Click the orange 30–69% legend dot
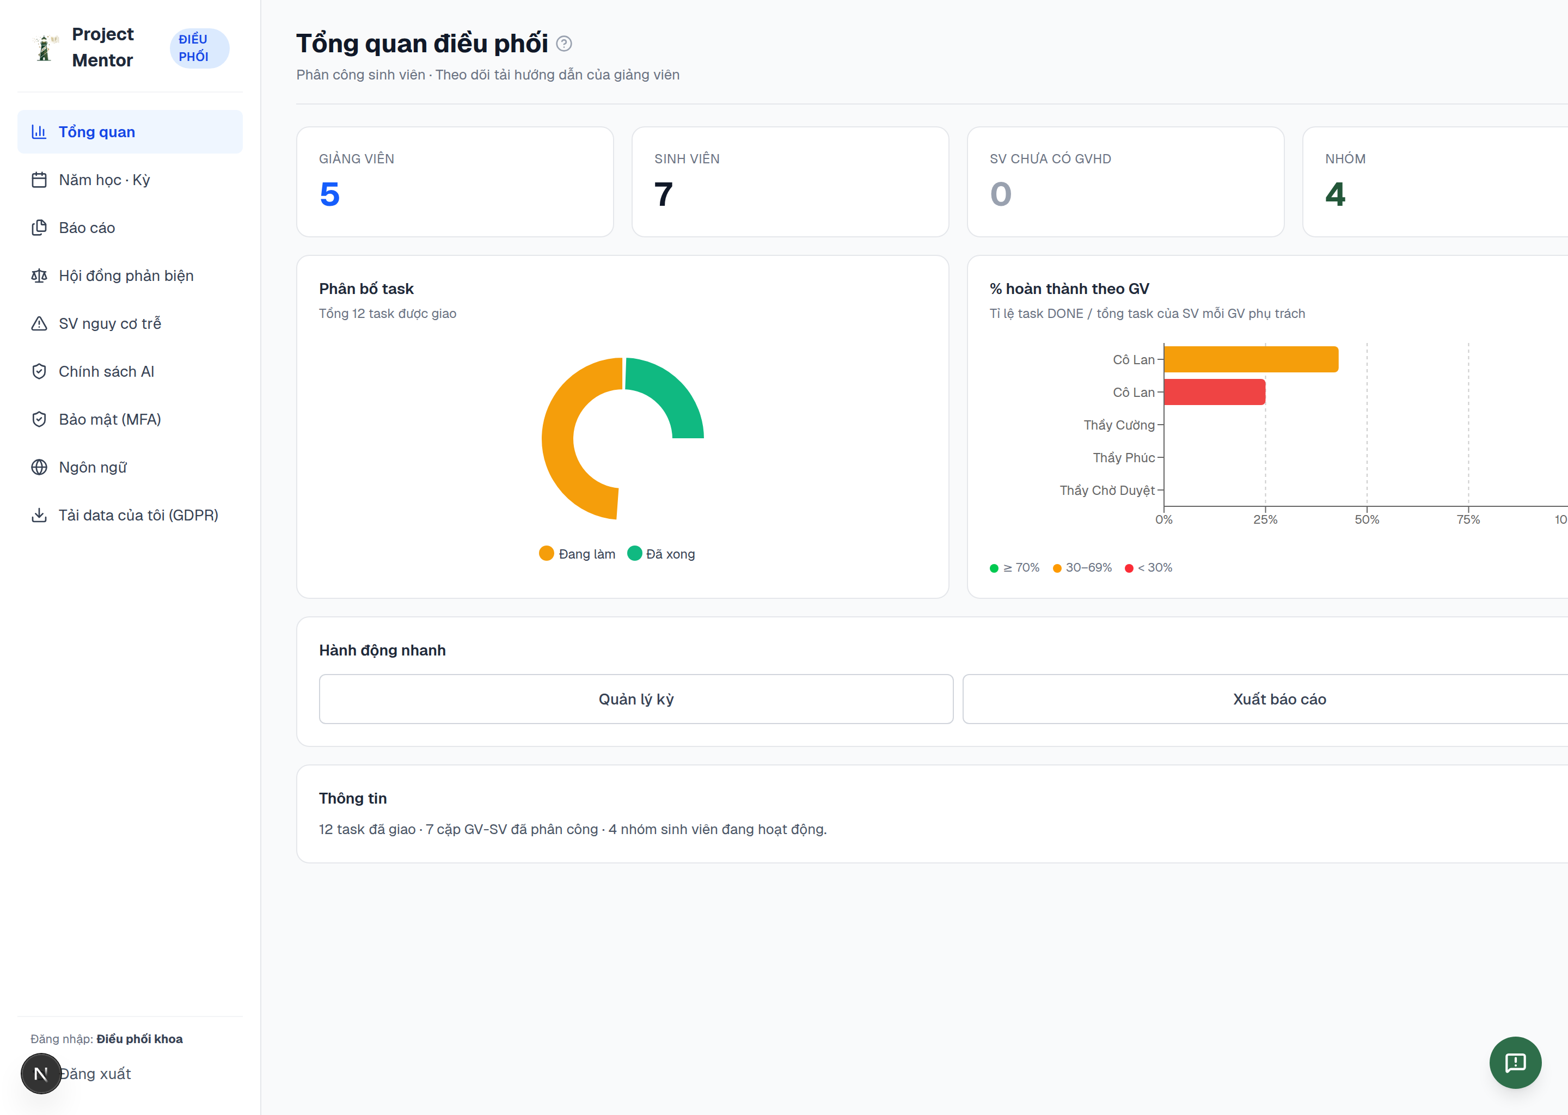The width and height of the screenshot is (1568, 1115). coord(1057,568)
